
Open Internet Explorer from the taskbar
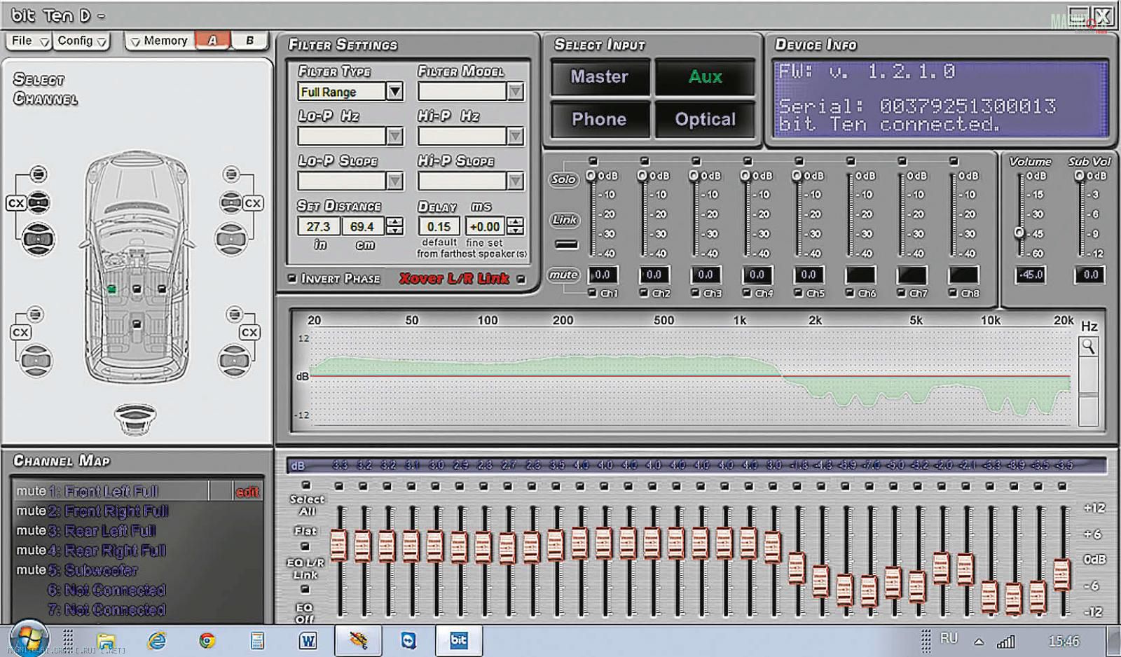(x=157, y=640)
